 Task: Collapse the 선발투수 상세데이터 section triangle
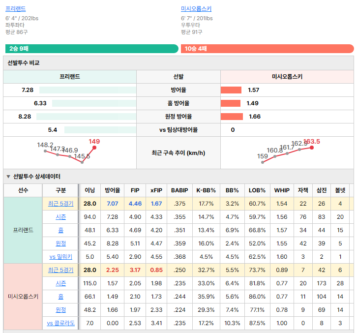tap(8, 177)
